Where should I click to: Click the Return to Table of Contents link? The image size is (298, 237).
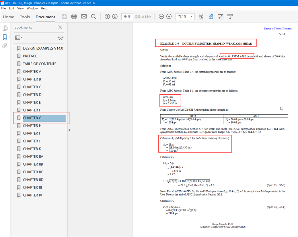click(278, 29)
